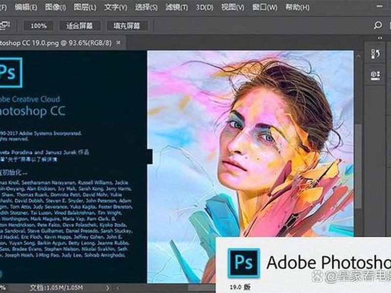Screen dimensions: 391x293
Task: Open the 窗口(W) menu
Action: 264,7
